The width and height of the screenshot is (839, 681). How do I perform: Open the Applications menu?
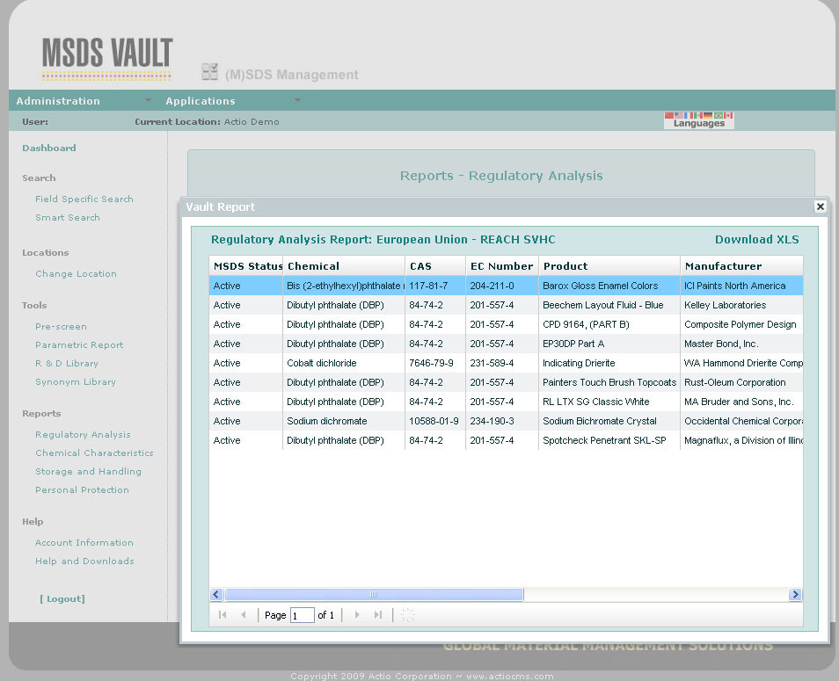tap(201, 101)
